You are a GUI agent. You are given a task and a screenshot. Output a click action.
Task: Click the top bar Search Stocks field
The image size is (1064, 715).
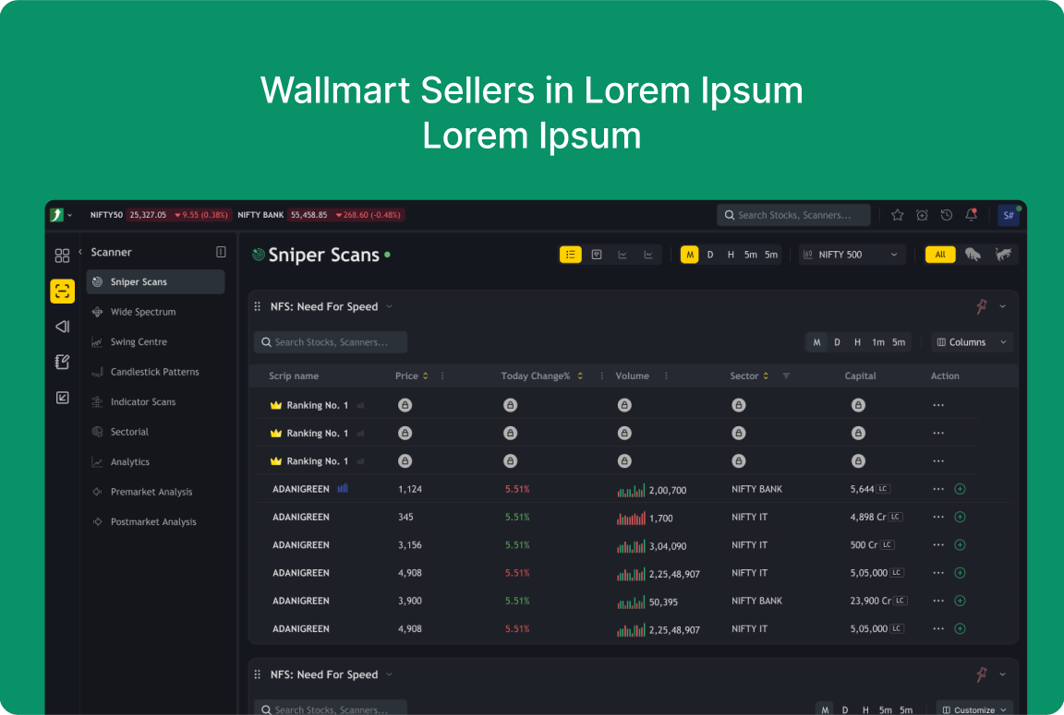(793, 215)
